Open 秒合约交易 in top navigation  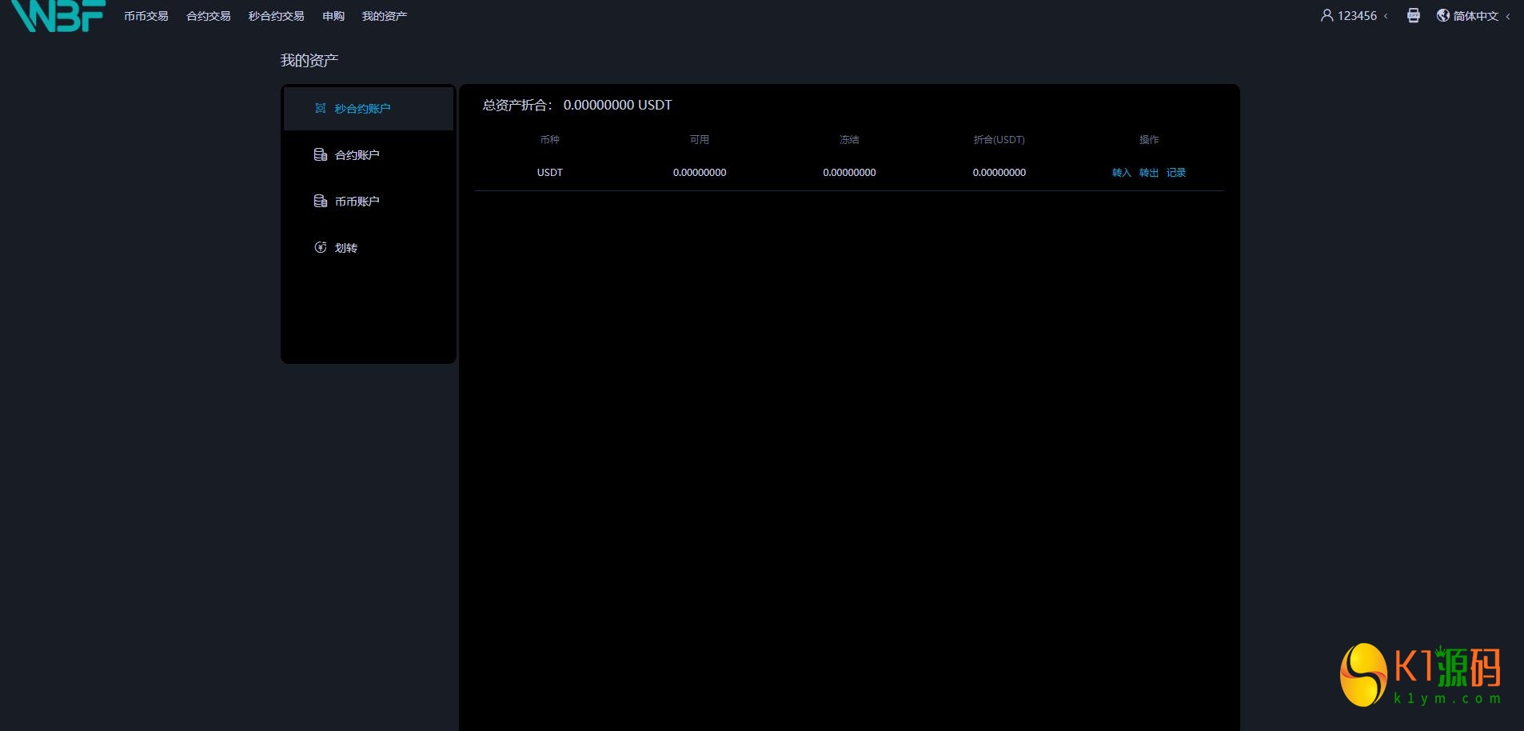click(276, 16)
